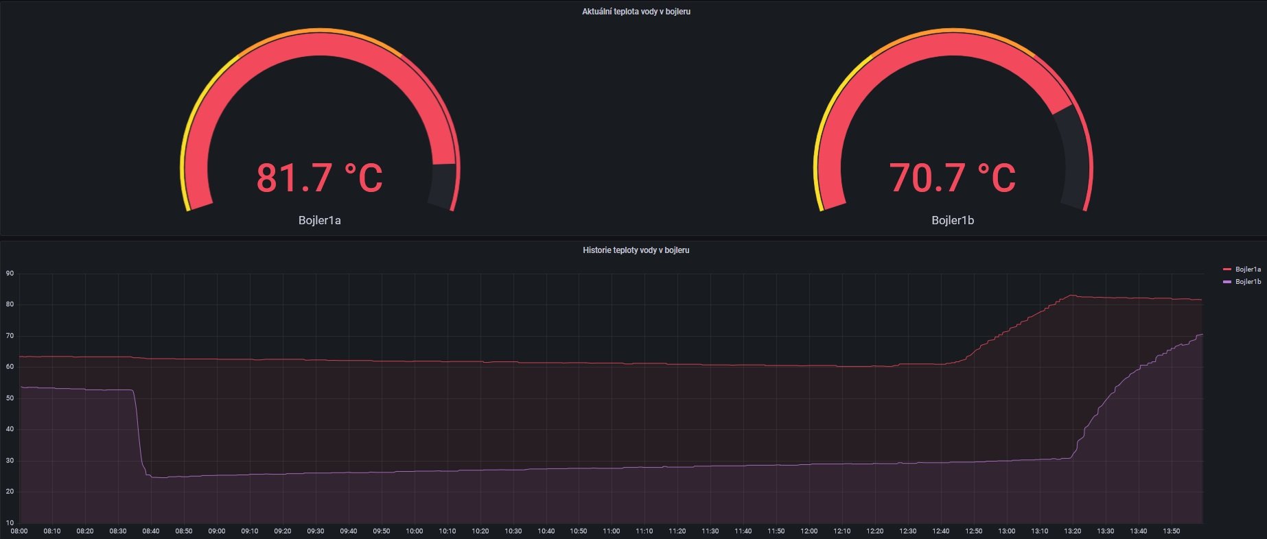This screenshot has height=539, width=1267.
Task: Click the 70.7 °C gauge value
Action: 952,178
